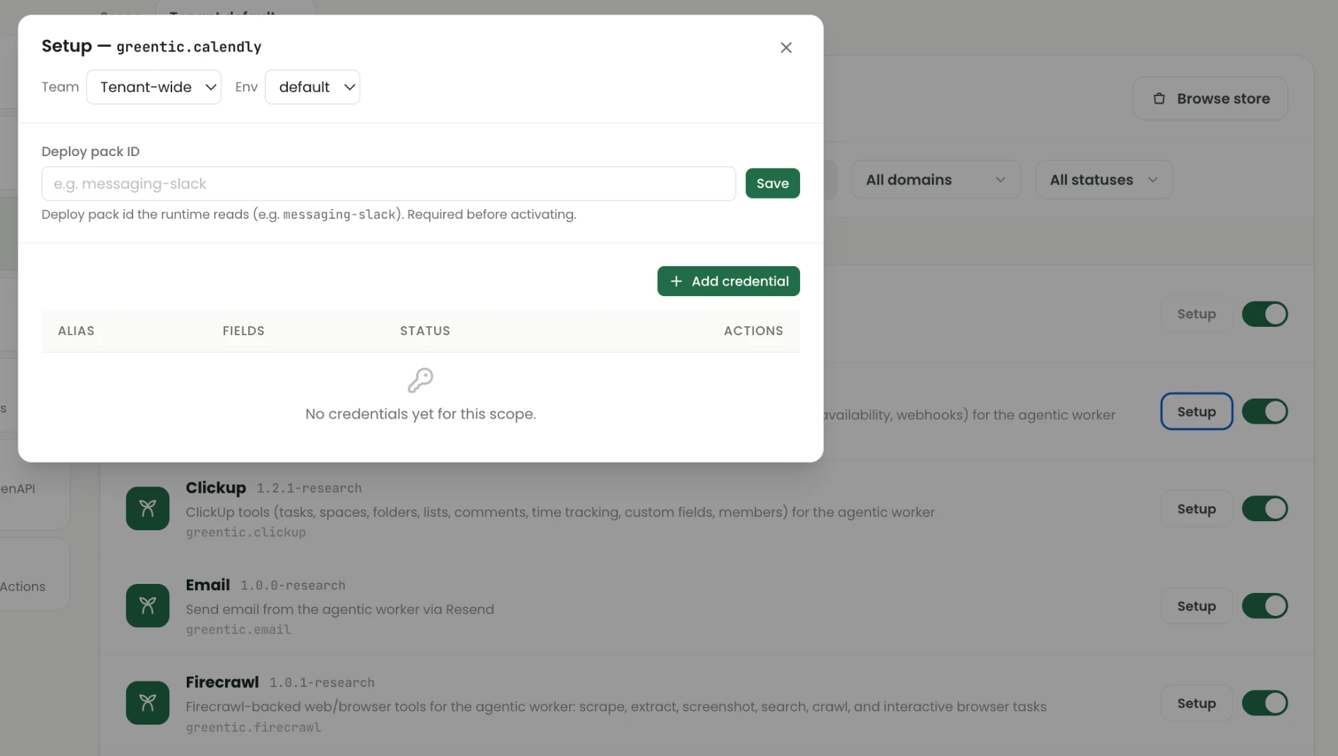Open Setup for Firecrawl

pyautogui.click(x=1197, y=704)
